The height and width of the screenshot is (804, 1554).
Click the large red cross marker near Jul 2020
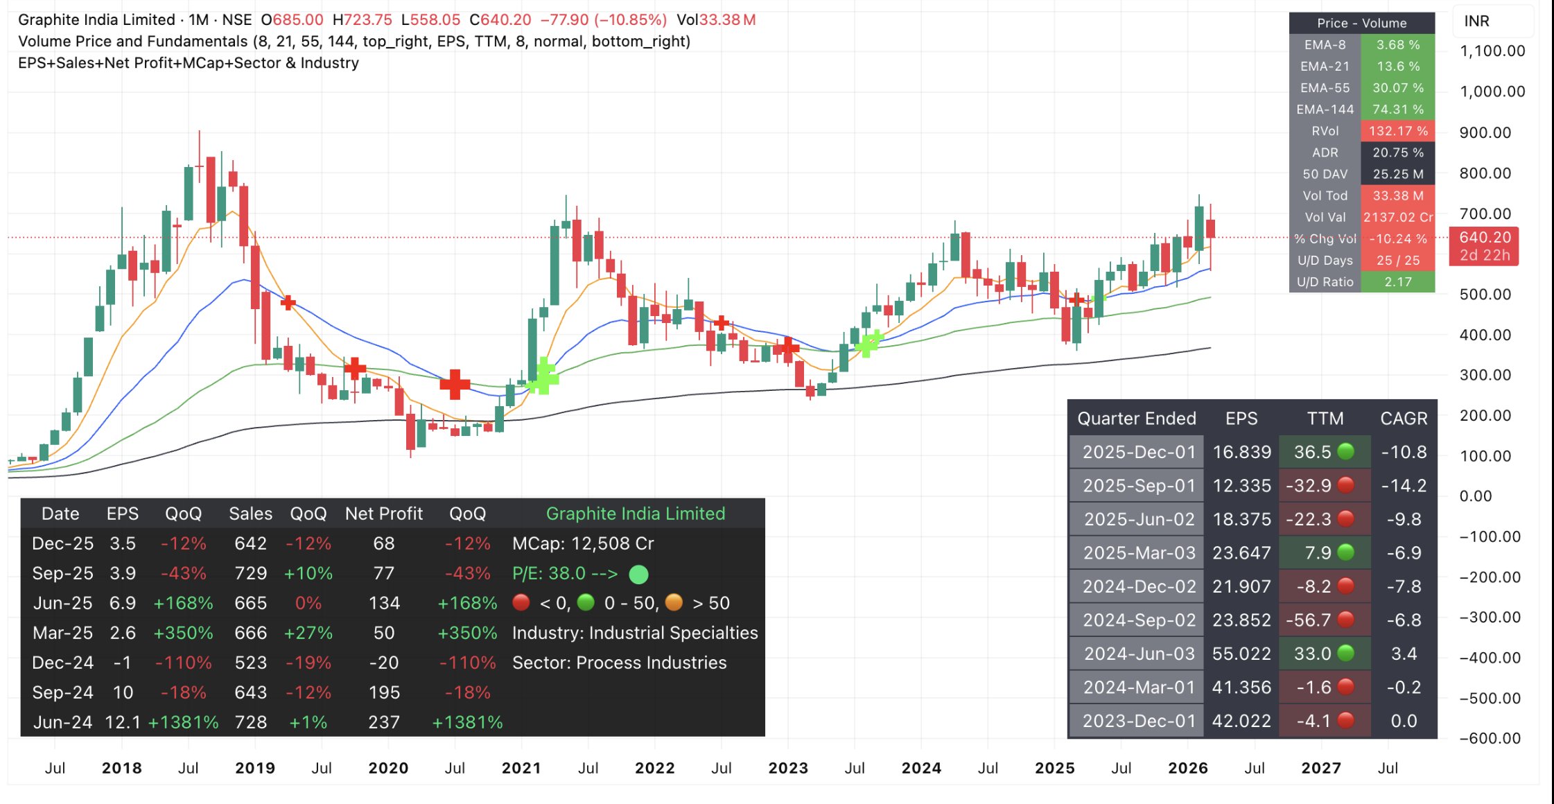coord(455,383)
